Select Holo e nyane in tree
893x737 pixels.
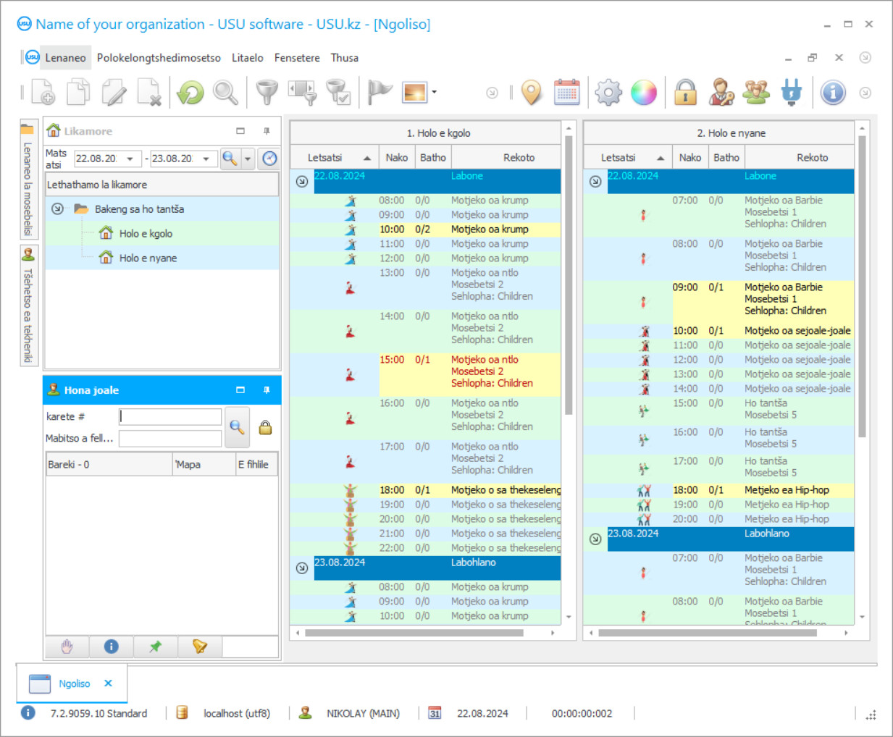pyautogui.click(x=148, y=258)
